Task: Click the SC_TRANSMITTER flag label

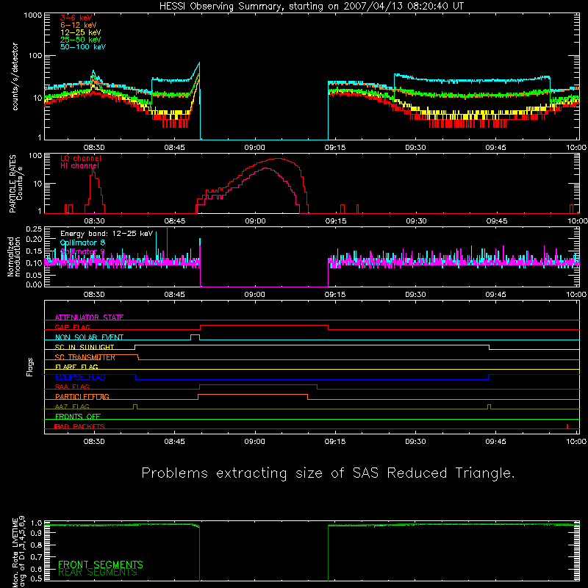Action: tap(85, 357)
